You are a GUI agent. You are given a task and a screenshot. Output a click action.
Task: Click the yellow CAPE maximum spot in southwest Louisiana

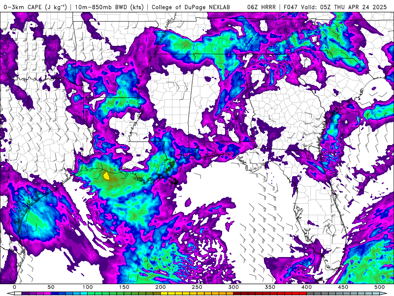[106, 176]
